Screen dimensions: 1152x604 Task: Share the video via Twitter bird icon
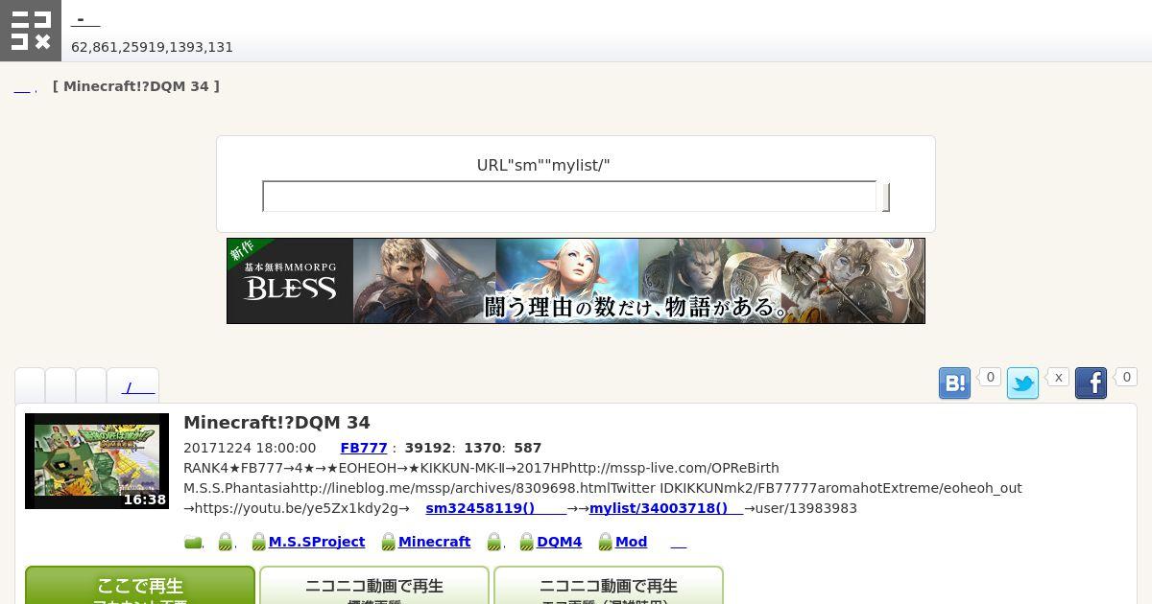pyautogui.click(x=1022, y=383)
